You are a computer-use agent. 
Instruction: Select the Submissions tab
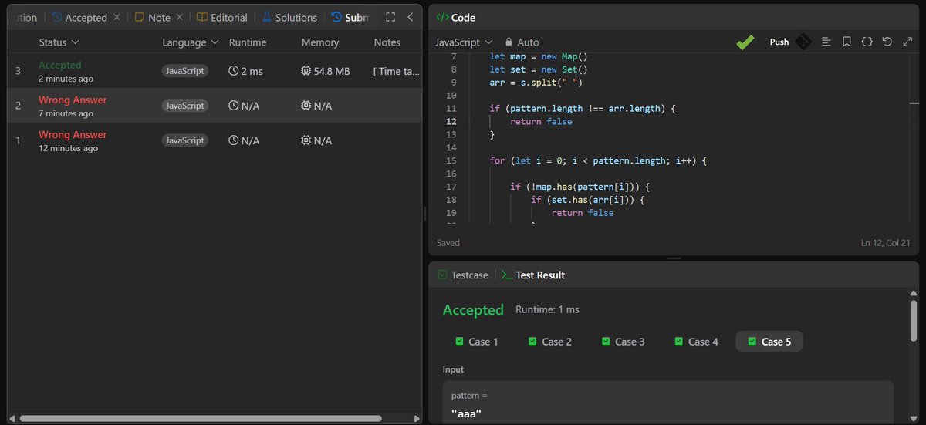click(351, 17)
